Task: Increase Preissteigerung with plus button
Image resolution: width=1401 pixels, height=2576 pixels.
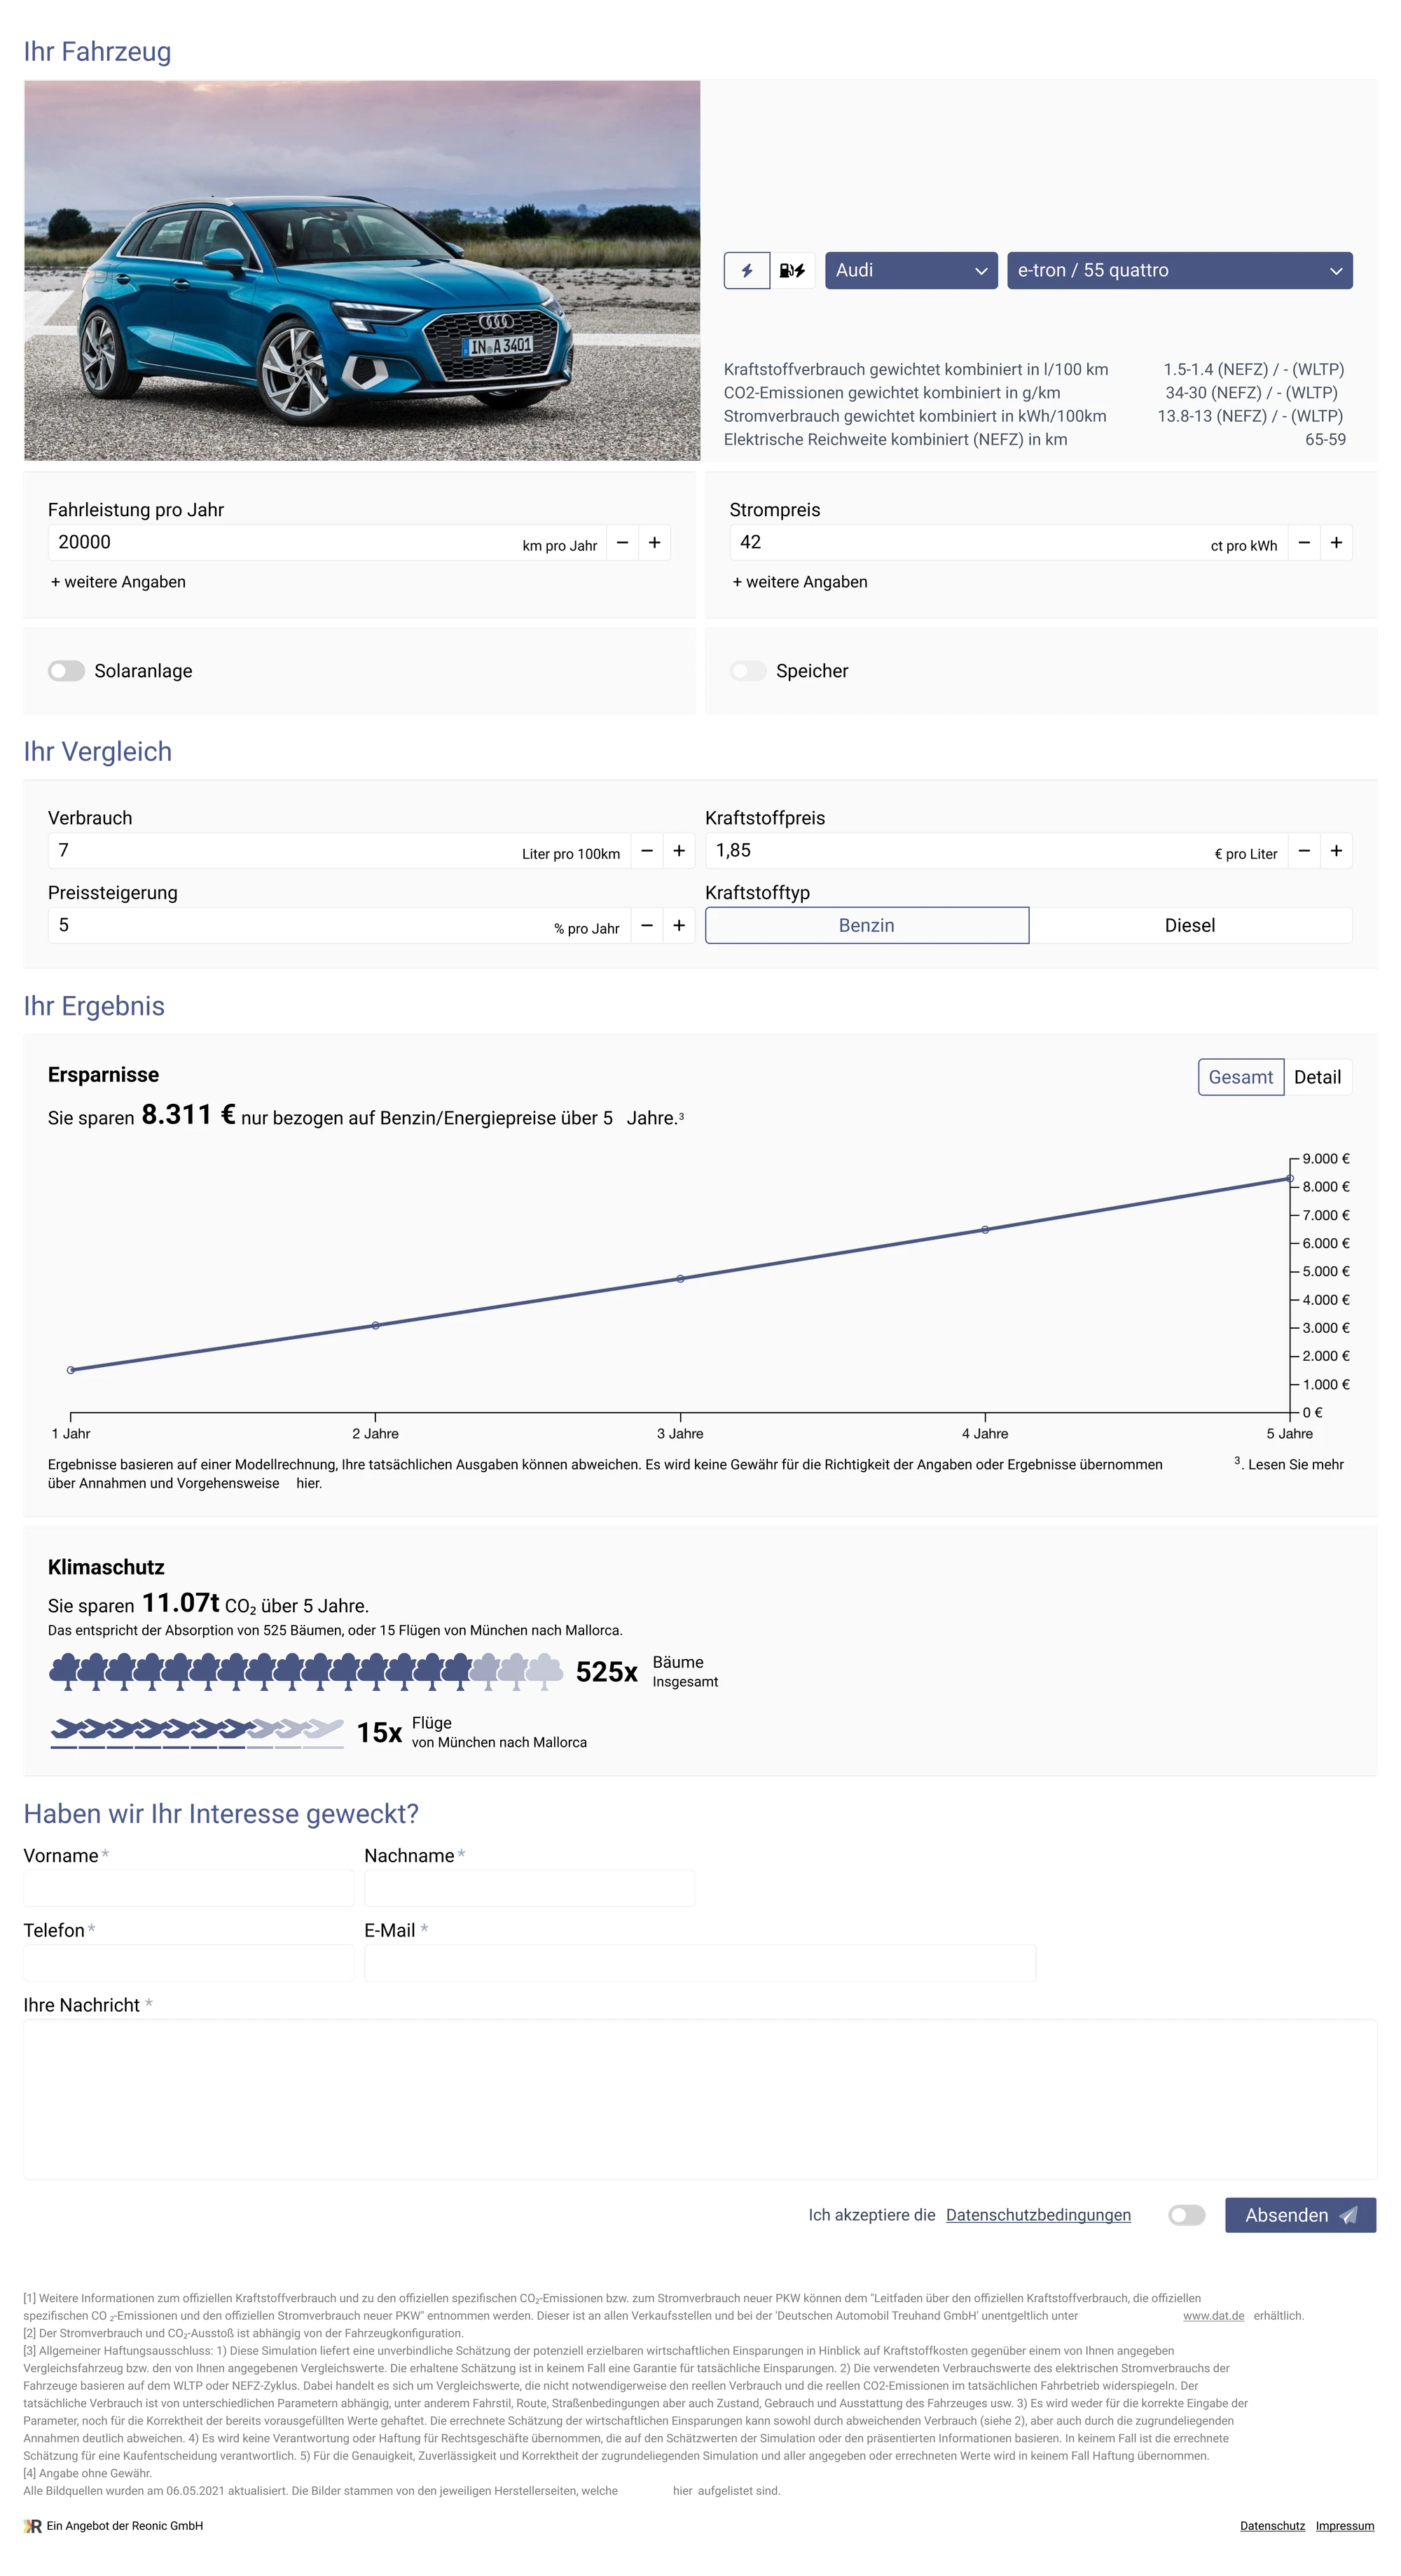Action: 679,925
